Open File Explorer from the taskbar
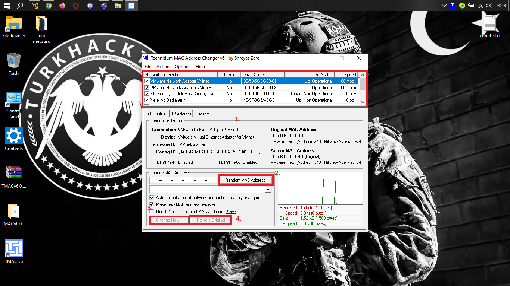This screenshot has width=510, height=286. point(117,6)
